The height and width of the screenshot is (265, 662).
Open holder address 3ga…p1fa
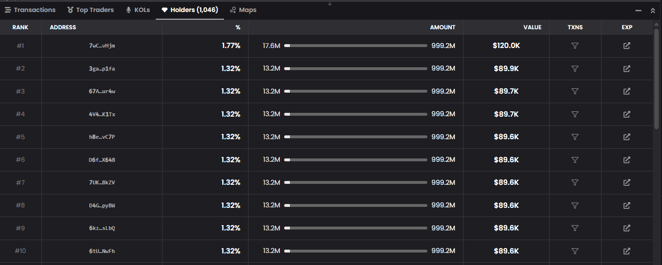102,69
